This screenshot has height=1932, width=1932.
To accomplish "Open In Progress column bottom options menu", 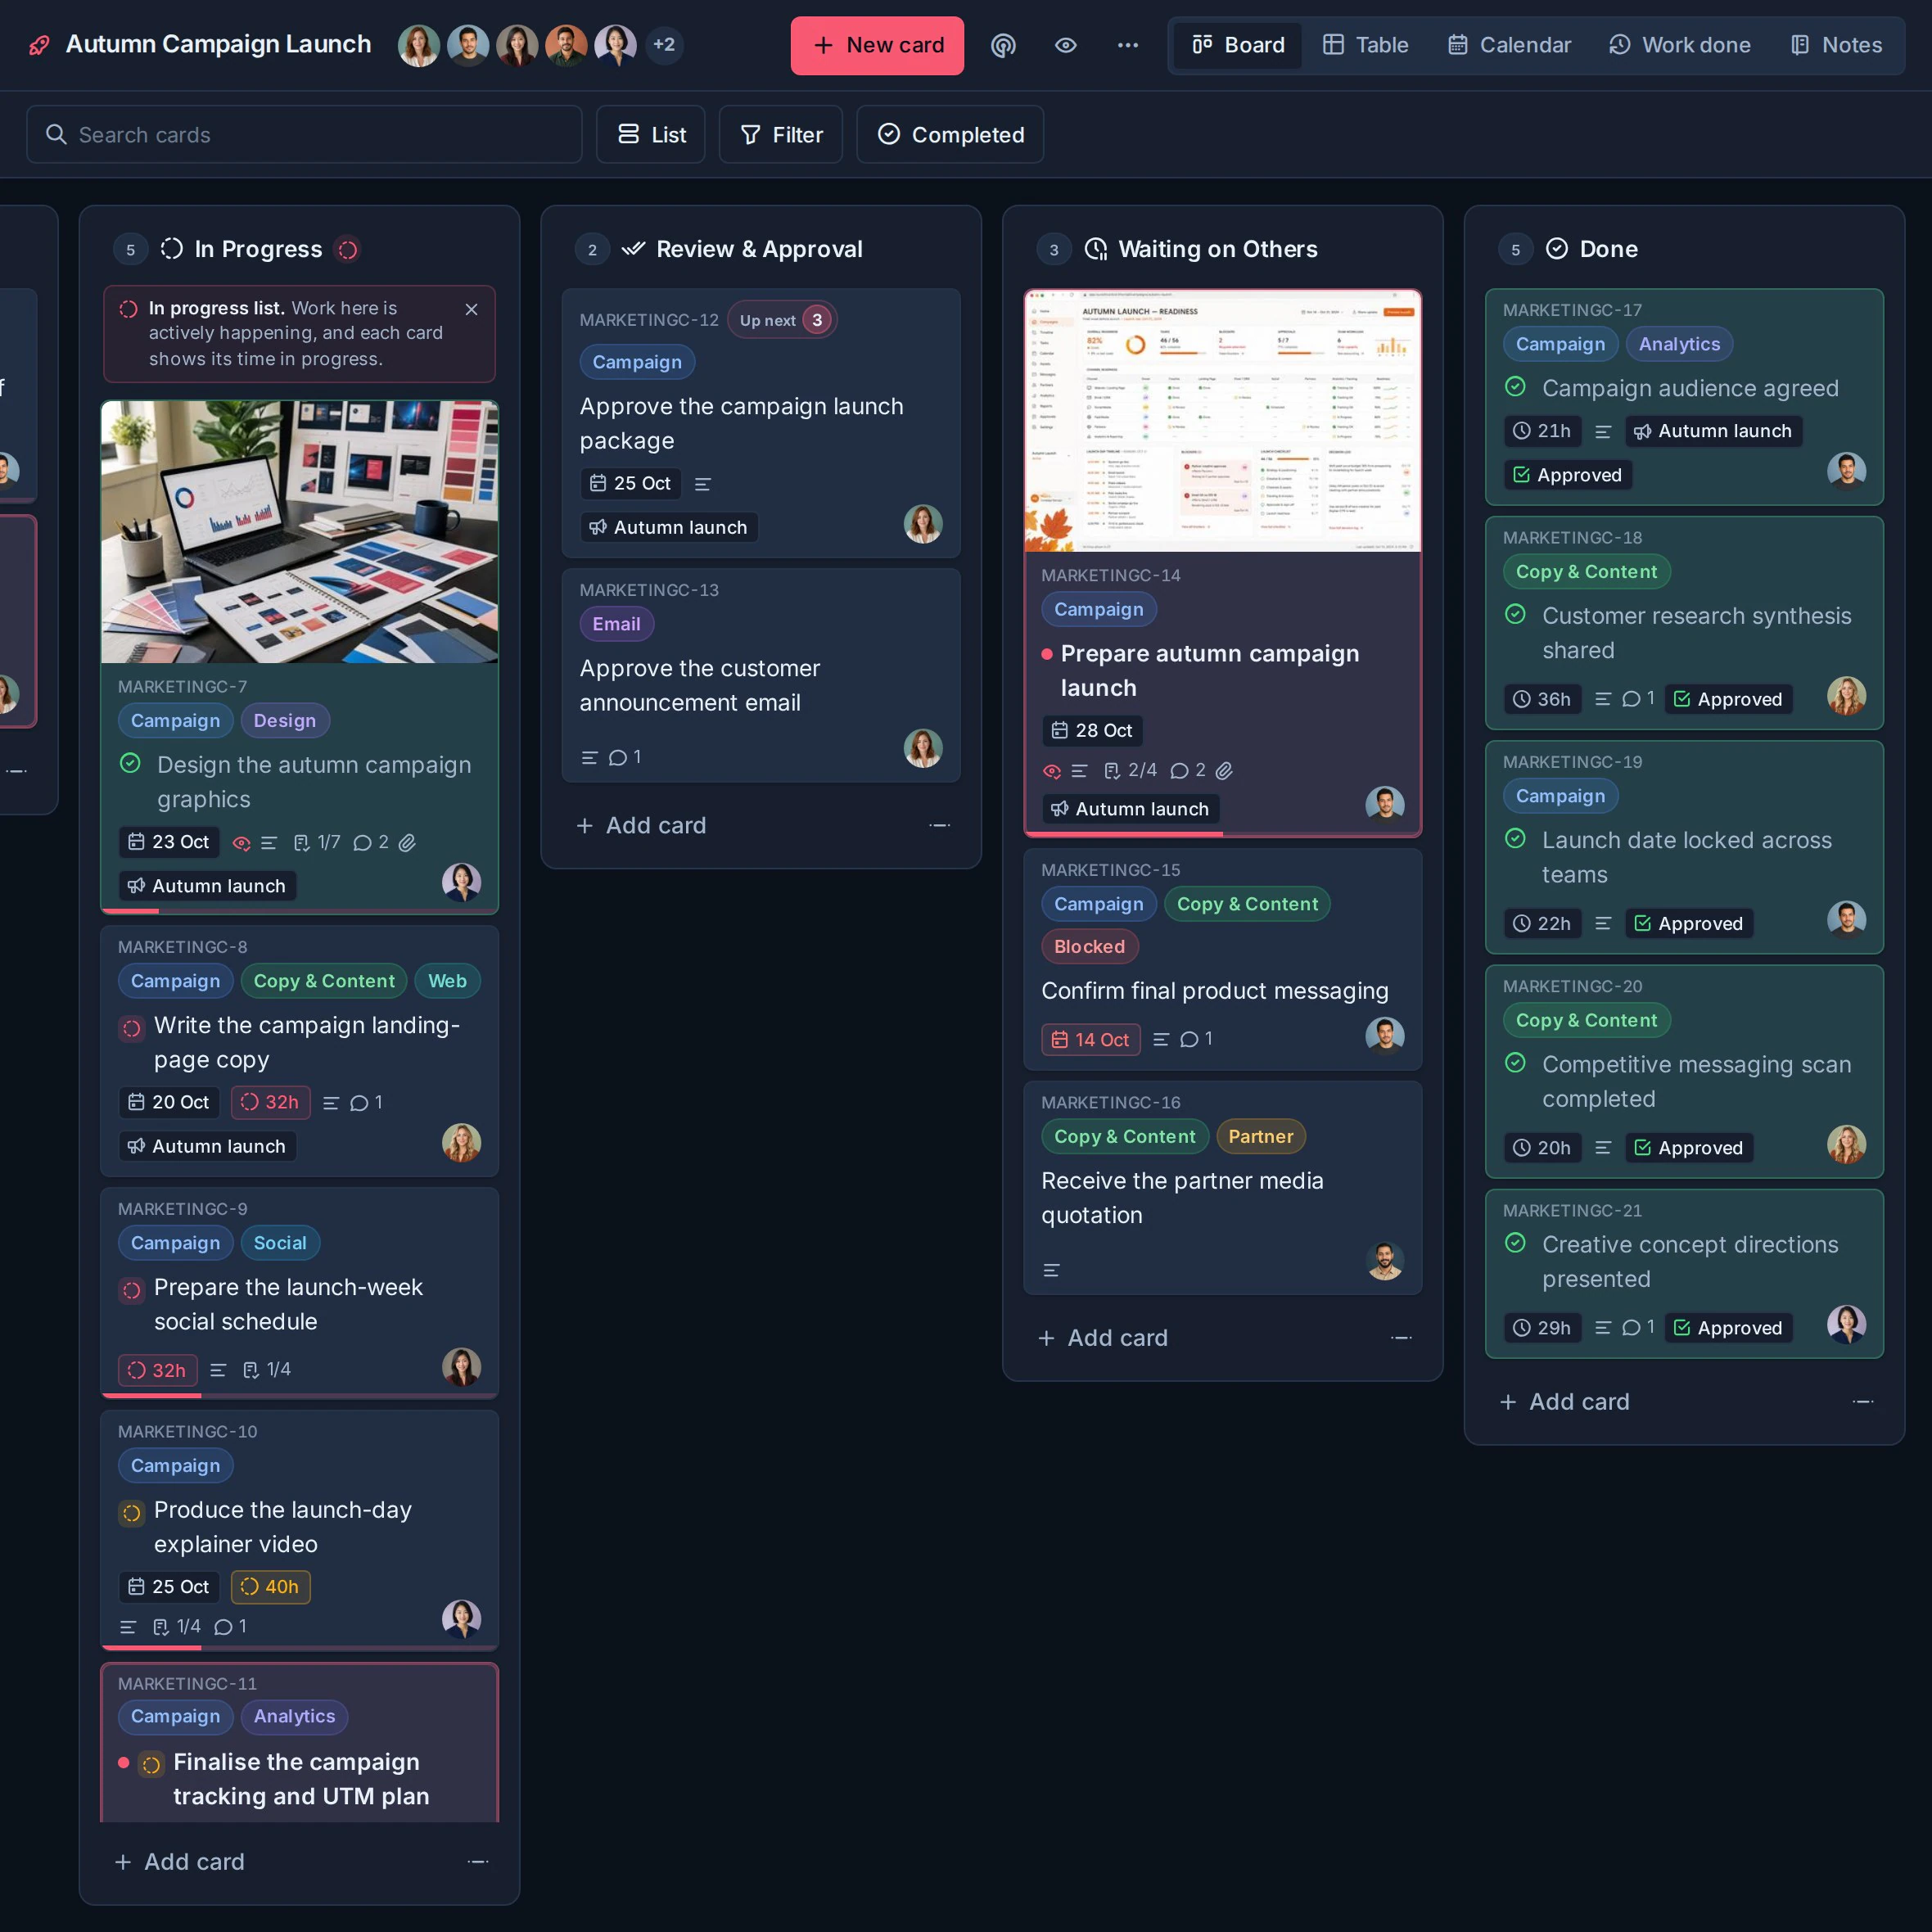I will [478, 1862].
